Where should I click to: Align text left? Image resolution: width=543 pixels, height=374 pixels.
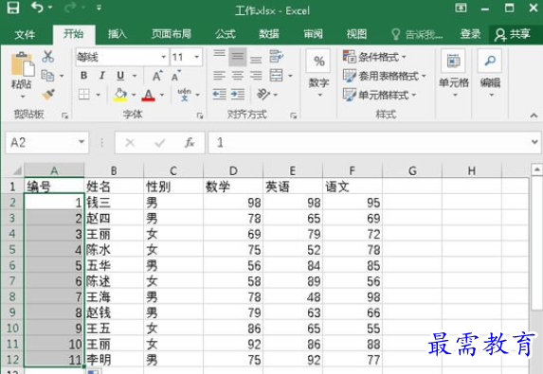tap(219, 75)
